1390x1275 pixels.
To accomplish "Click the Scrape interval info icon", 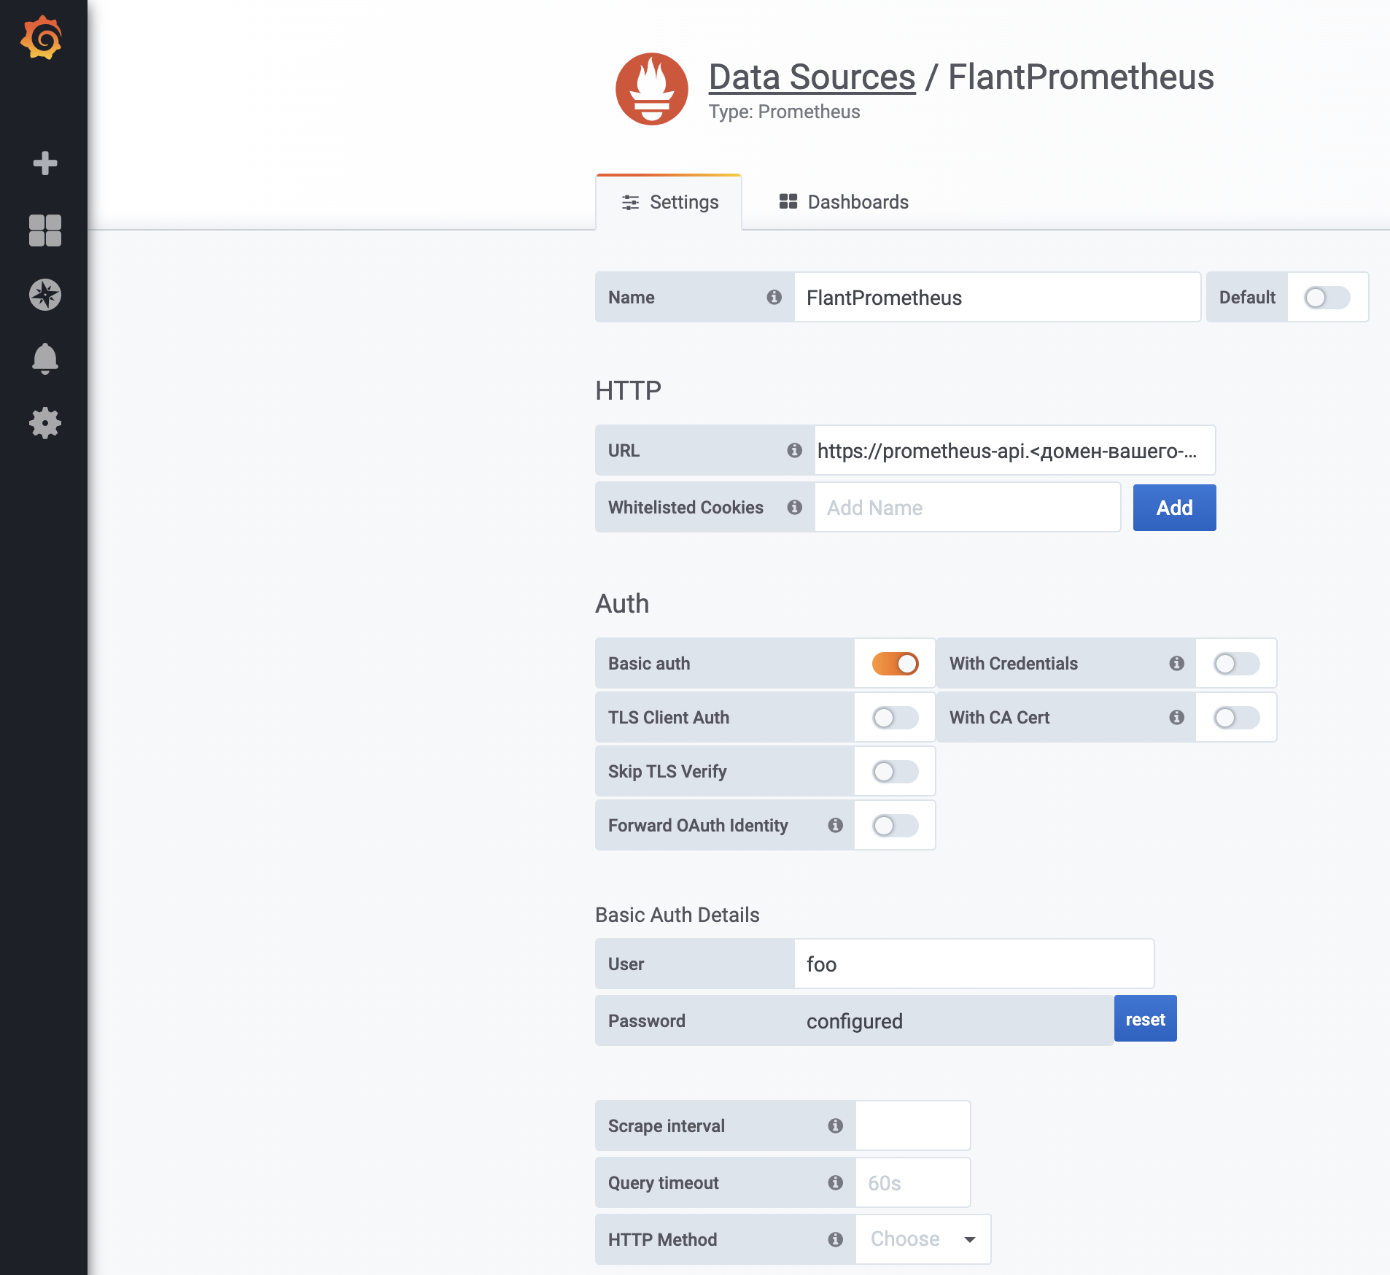I will pos(835,1126).
